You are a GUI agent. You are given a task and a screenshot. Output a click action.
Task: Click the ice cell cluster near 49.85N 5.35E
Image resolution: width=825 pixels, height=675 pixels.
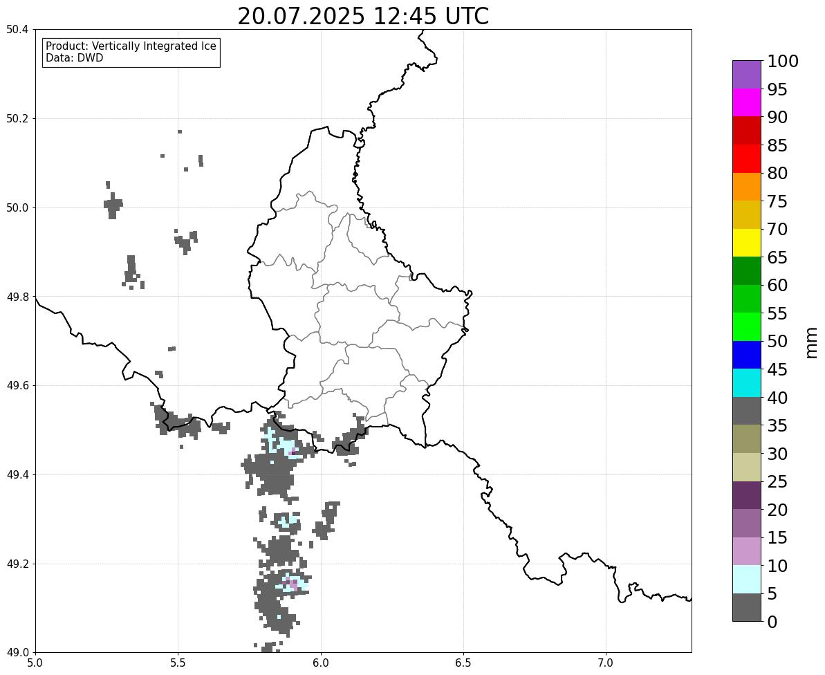133,272
